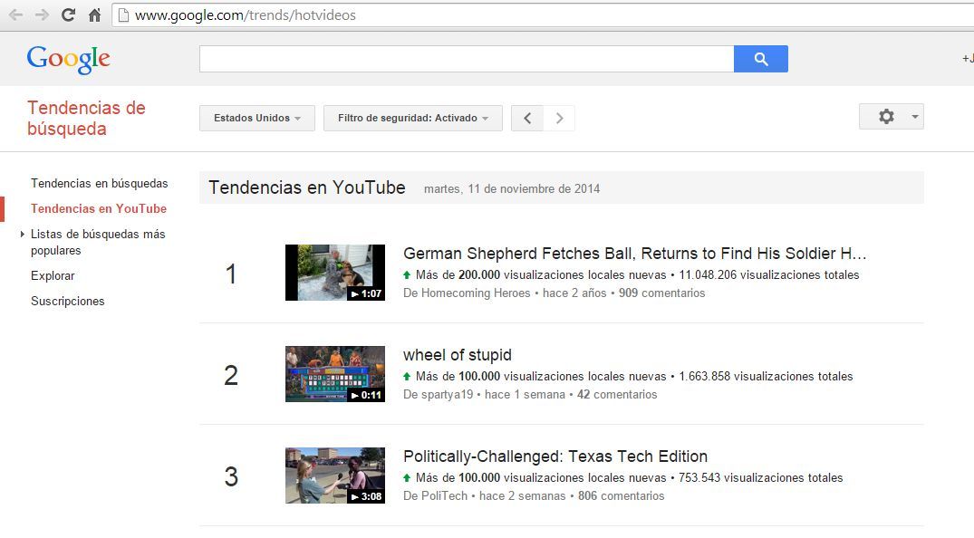Image resolution: width=974 pixels, height=538 pixels.
Task: Open Listas de búsquedas más populares
Action: tap(98, 243)
